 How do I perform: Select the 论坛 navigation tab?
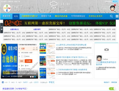[16, 16]
